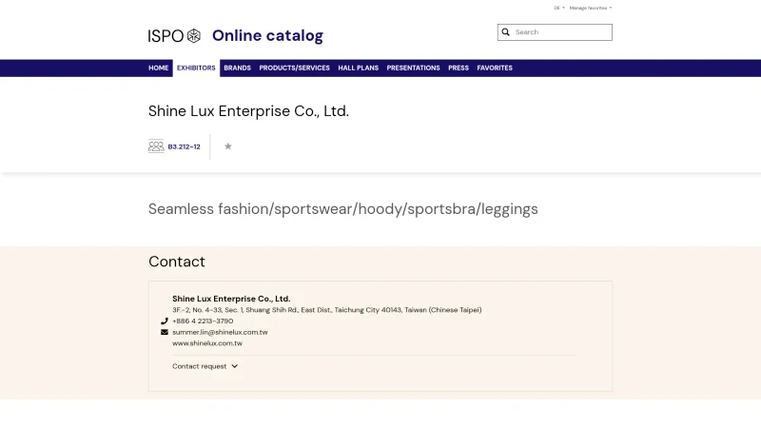The image size is (761, 428).
Task: Open the Manage favorites dropdown
Action: coord(591,8)
